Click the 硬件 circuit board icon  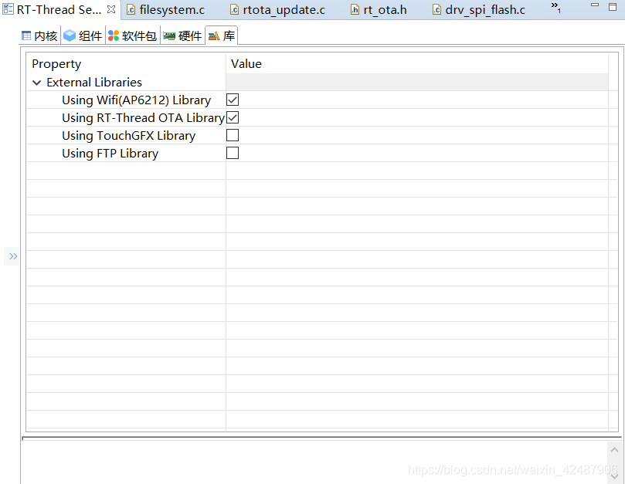pyautogui.click(x=169, y=36)
